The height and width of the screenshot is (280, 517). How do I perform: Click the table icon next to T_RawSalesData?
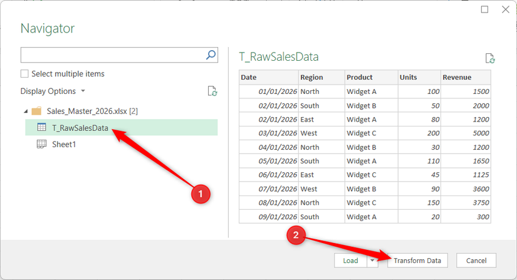coord(41,127)
